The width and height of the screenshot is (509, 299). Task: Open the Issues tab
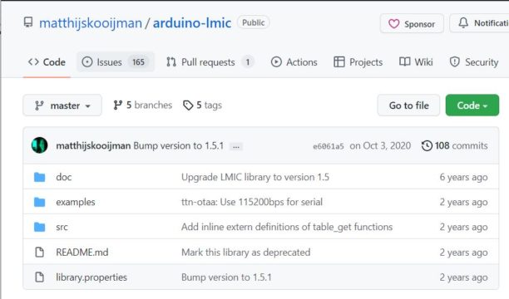coord(116,62)
